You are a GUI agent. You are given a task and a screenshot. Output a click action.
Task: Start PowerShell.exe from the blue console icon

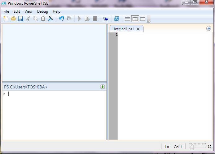[x=117, y=19]
